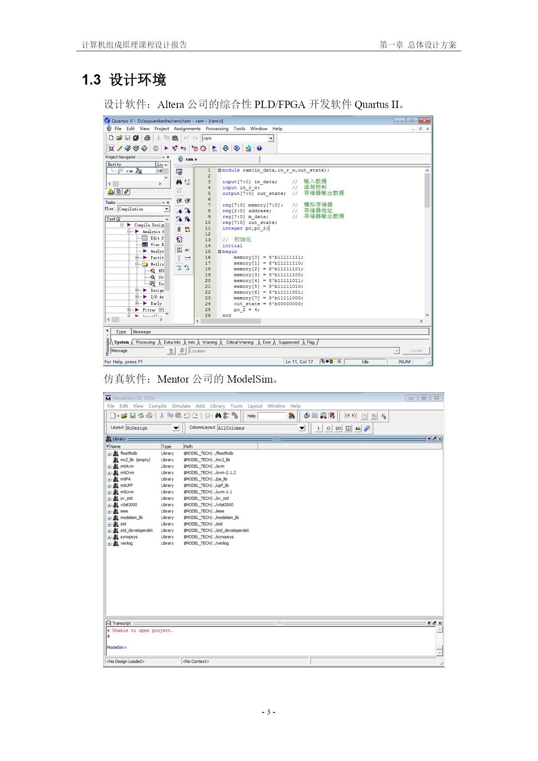
Task: Open the Flow Compilation dropdown
Action: (166, 209)
